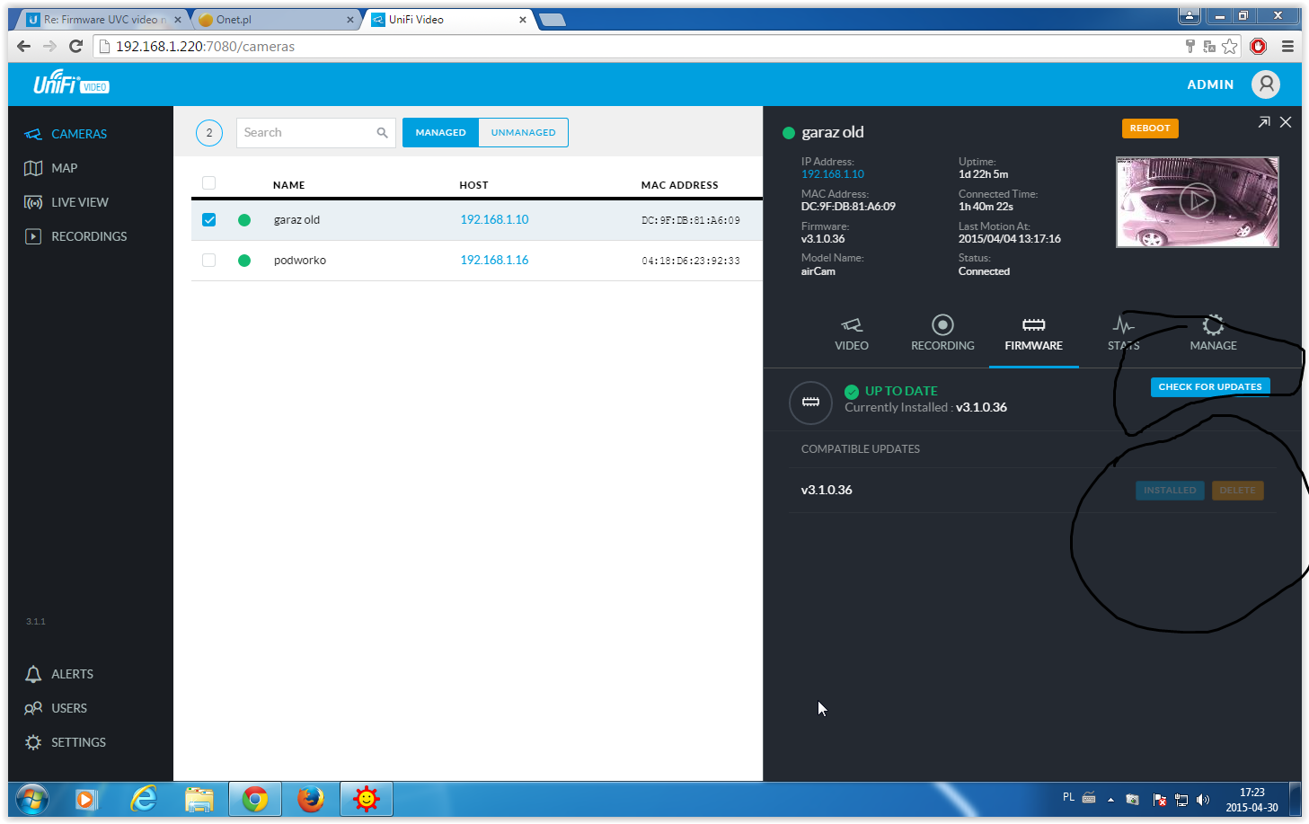Screen dimensions: 1309x824
Task: Click the UniFi Video logo
Action: point(71,84)
